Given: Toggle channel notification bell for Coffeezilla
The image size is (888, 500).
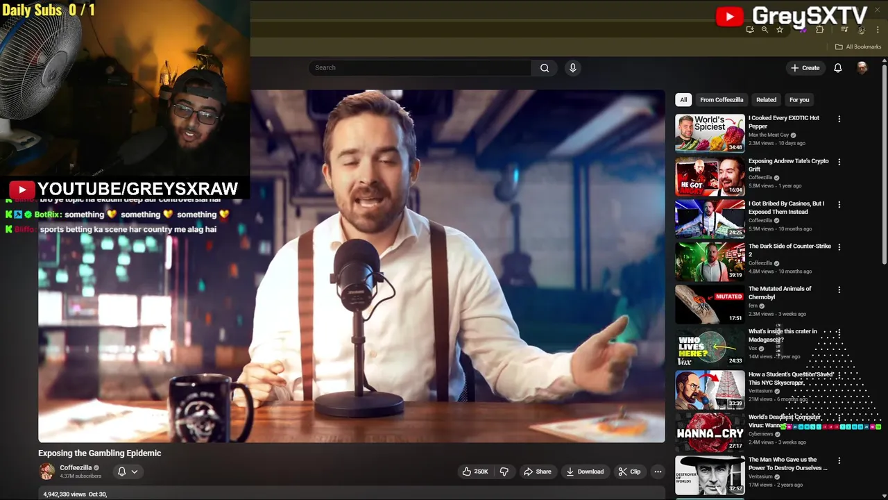Looking at the screenshot, I should tap(121, 472).
